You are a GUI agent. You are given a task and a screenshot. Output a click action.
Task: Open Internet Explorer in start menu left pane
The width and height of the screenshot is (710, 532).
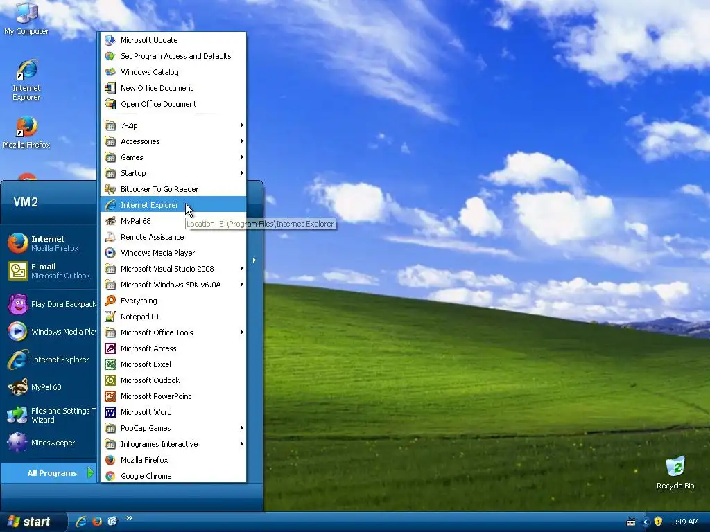(49, 360)
